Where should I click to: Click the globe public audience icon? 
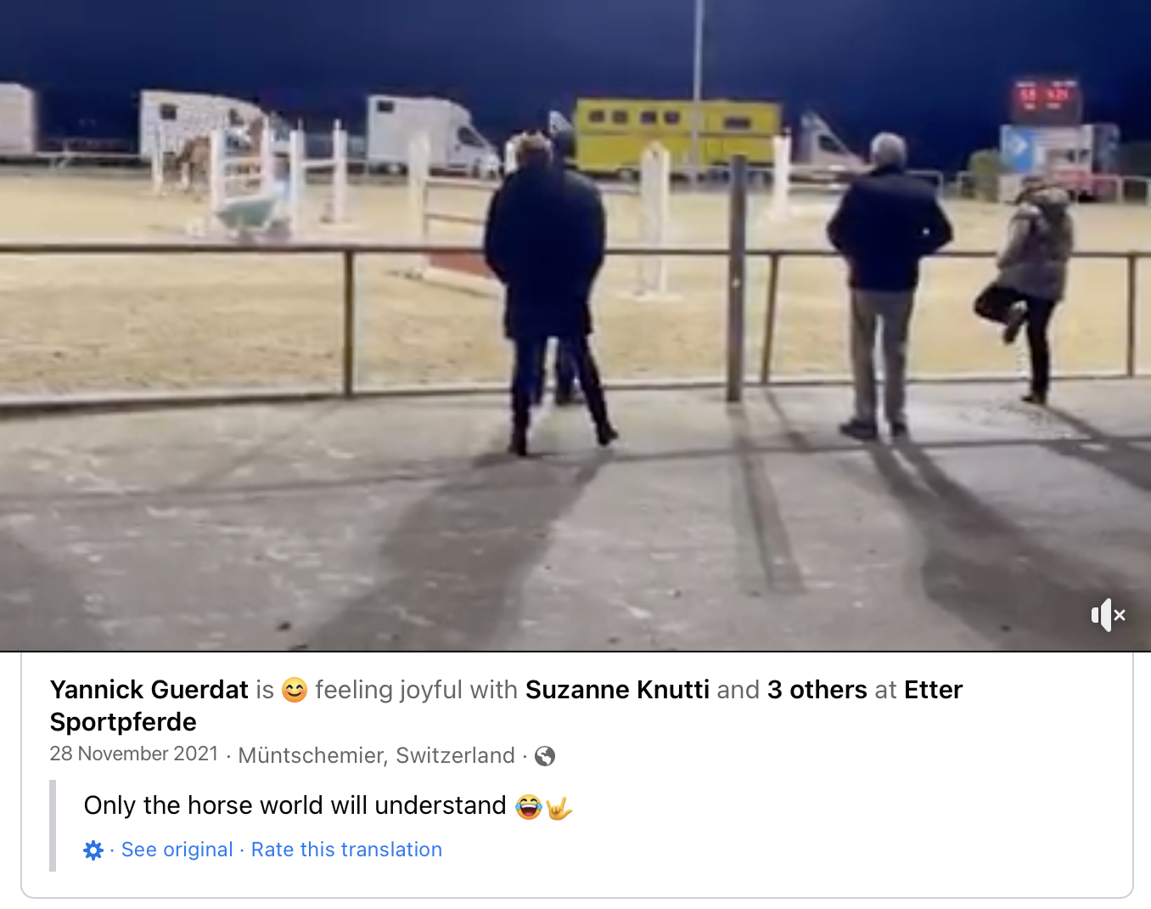545,756
